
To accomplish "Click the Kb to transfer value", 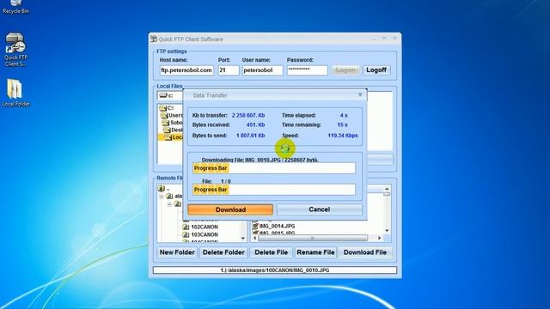I will tap(248, 115).
